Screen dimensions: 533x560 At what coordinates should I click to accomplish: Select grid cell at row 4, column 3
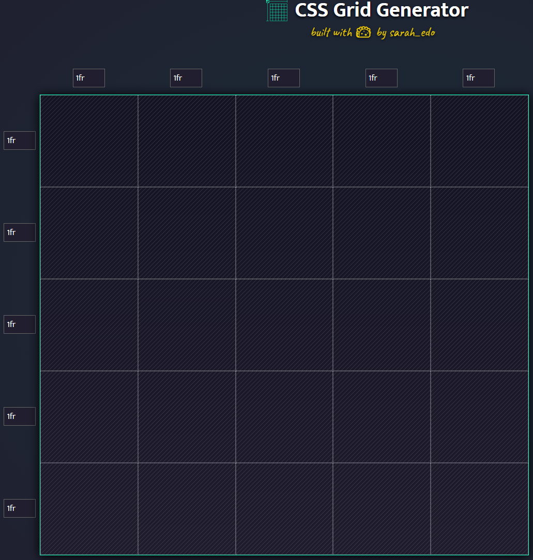click(284, 417)
